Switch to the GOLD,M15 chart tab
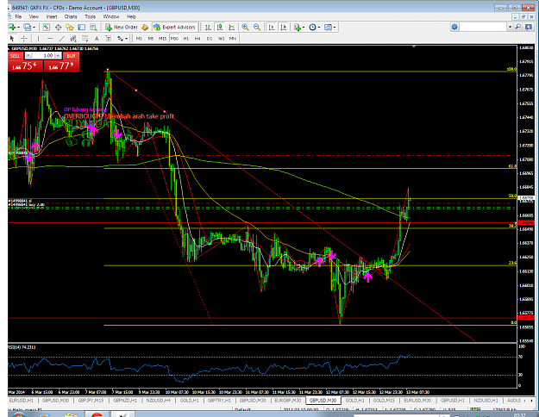Image resolution: width=539 pixels, height=417 pixels. point(384,401)
